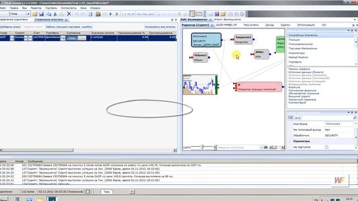Click the chart panel thumbnail block

200,84
